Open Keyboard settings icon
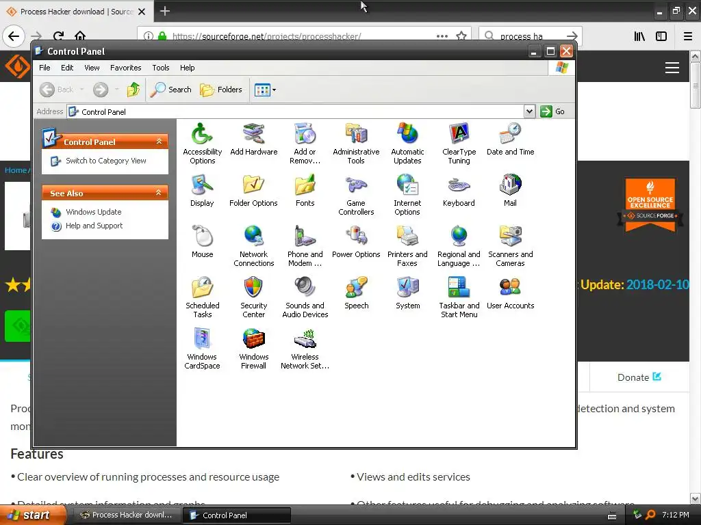The image size is (701, 525). 459,191
